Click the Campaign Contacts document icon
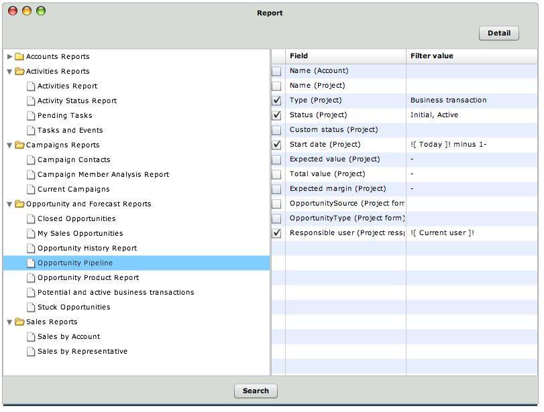The width and height of the screenshot is (544, 412). tap(31, 159)
